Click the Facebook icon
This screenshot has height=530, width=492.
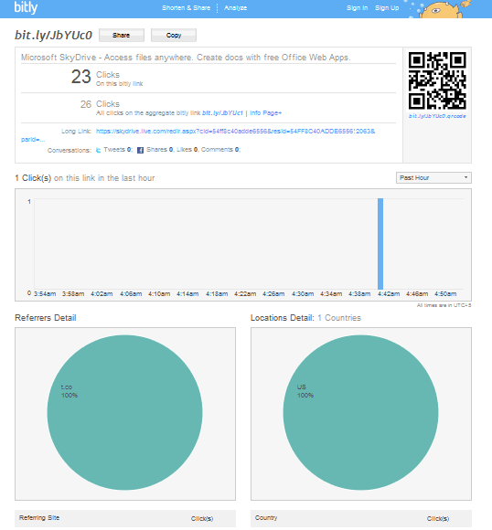pyautogui.click(x=140, y=150)
